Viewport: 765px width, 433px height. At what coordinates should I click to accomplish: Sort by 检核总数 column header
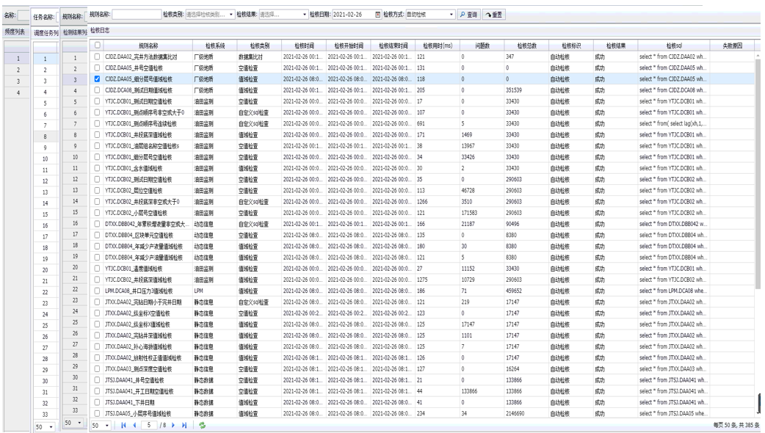(527, 46)
